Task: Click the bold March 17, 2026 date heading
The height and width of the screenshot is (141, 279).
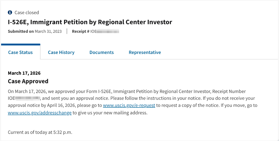Action: click(24, 73)
